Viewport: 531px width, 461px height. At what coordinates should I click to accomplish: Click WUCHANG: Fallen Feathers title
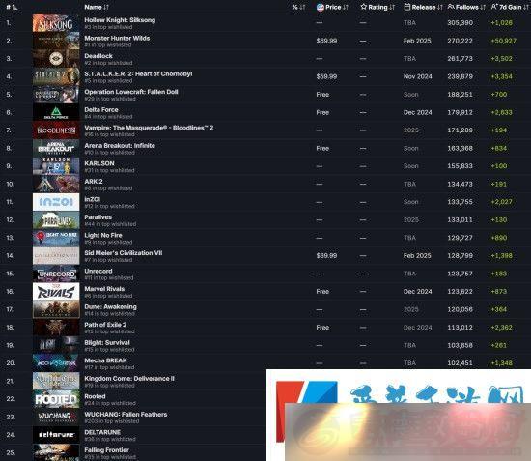(x=126, y=415)
